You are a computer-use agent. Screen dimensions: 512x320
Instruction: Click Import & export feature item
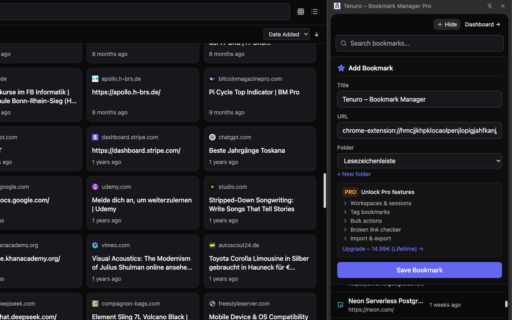point(367,238)
